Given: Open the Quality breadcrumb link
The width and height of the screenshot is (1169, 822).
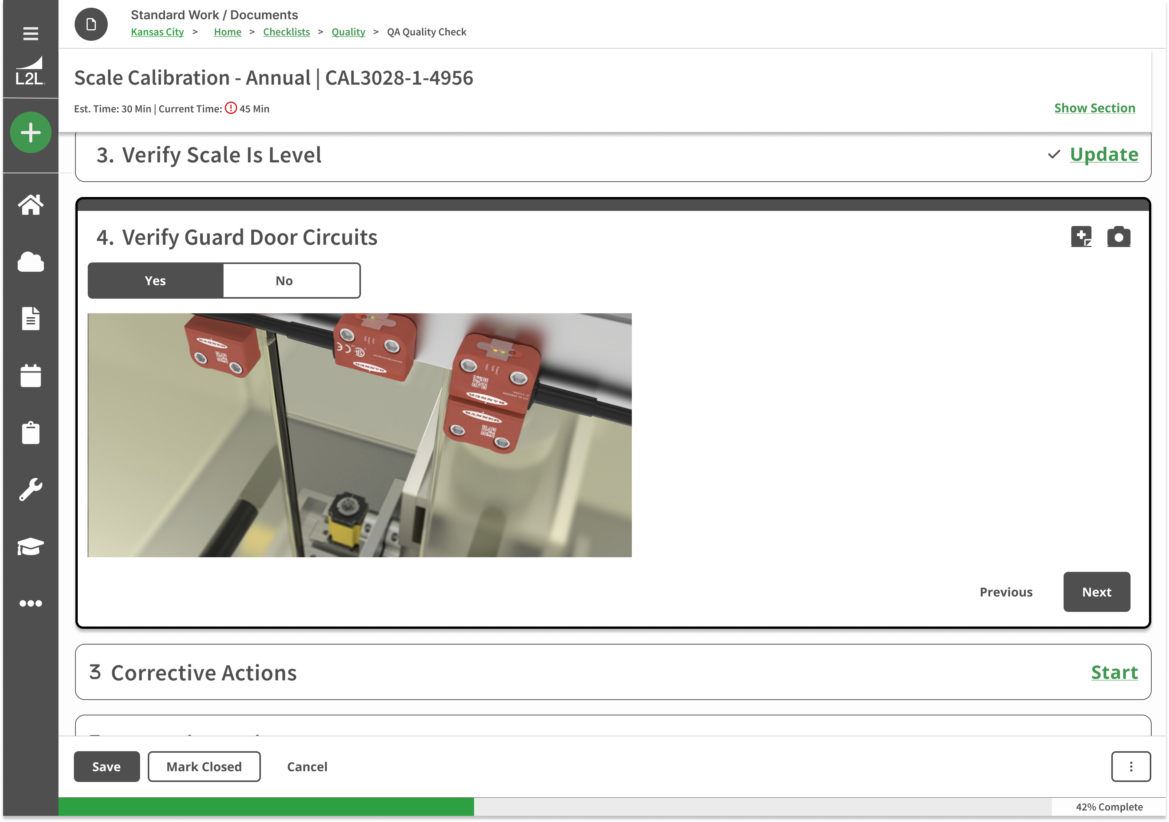Looking at the screenshot, I should [x=348, y=32].
